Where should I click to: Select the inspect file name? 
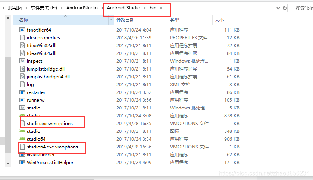35,61
